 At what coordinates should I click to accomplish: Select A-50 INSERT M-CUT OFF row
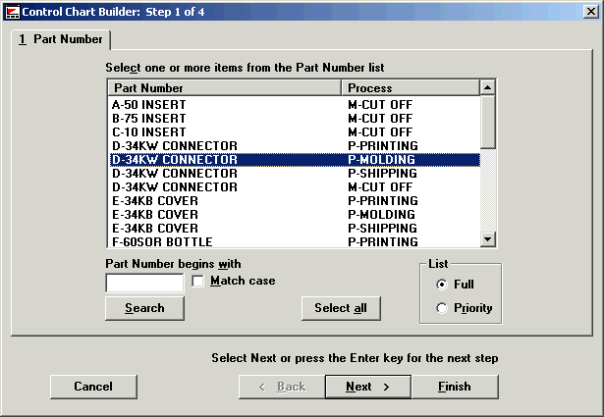[x=293, y=104]
